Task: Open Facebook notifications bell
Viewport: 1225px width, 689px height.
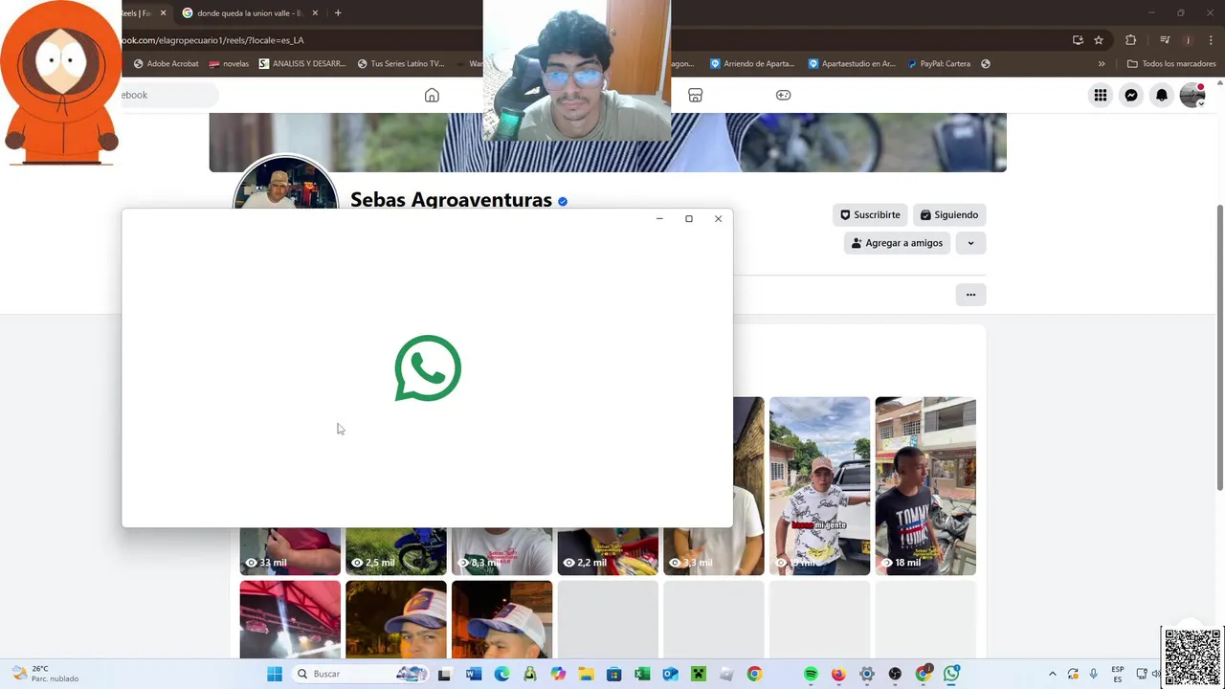Action: pos(1162,95)
